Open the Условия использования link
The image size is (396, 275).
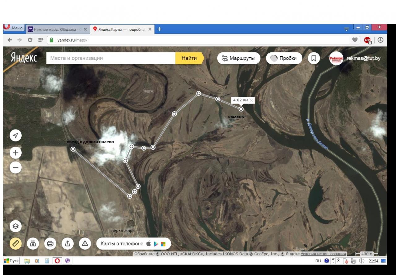point(323,254)
